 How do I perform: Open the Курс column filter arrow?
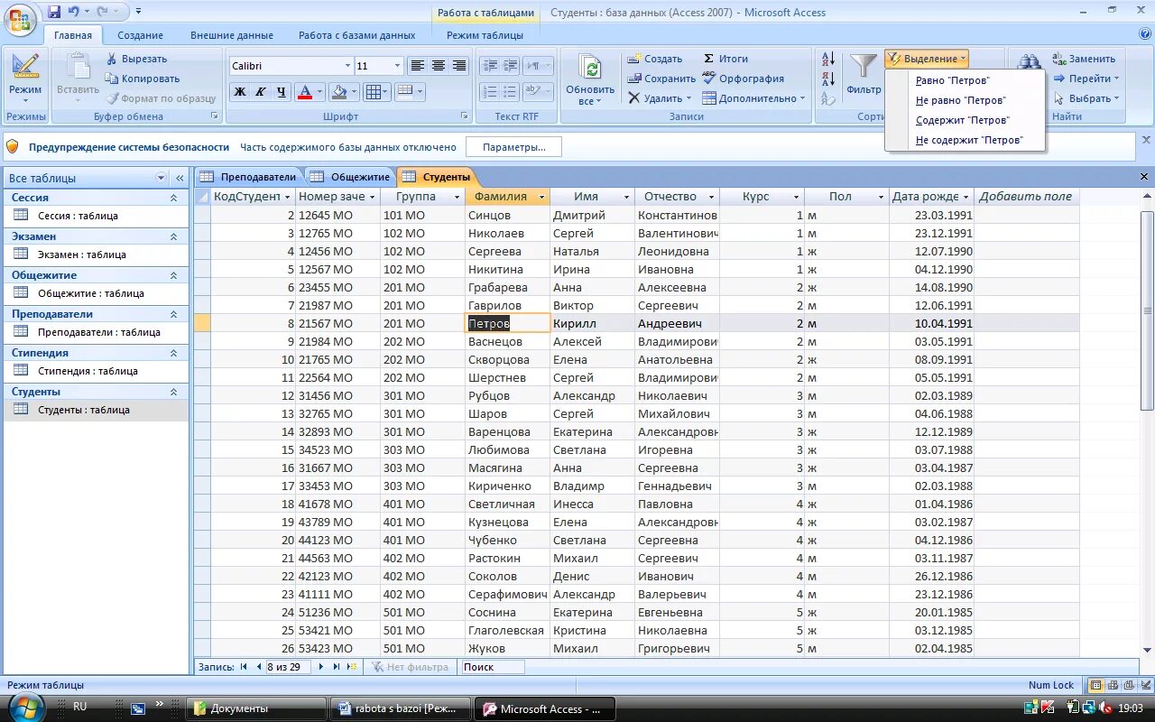click(796, 197)
